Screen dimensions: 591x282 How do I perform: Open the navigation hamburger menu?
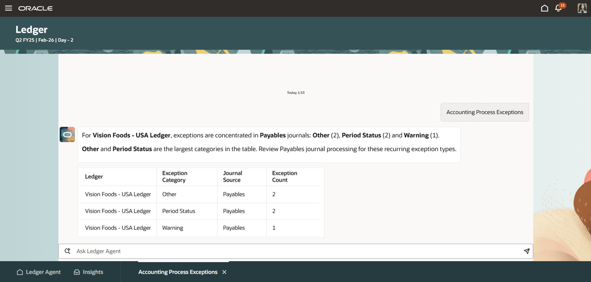tap(8, 8)
